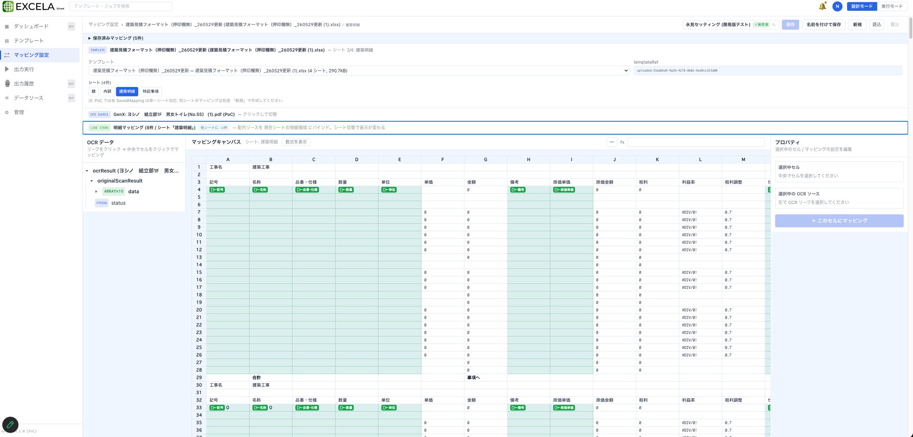Go to 出力実行 play icon in sidebar
Image resolution: width=913 pixels, height=437 pixels.
pyautogui.click(x=7, y=69)
